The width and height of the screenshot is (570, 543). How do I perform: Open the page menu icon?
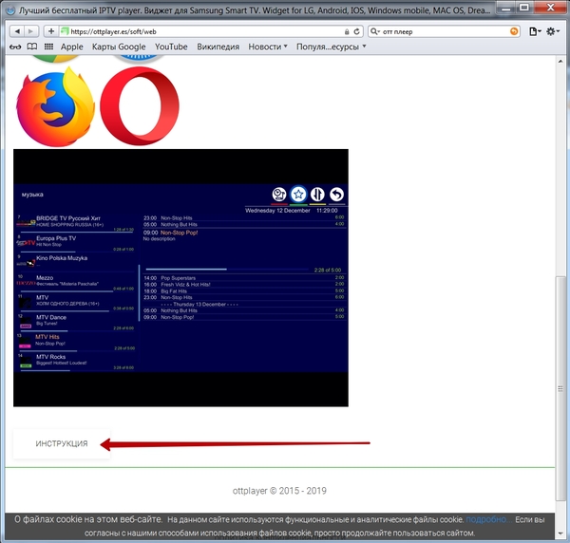535,31
